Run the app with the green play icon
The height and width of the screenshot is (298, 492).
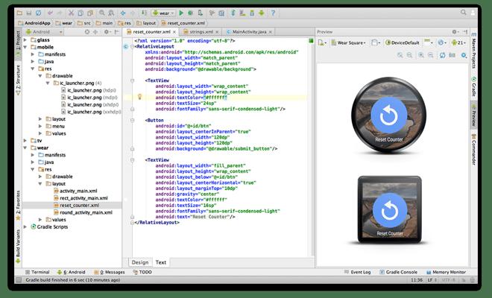coord(181,13)
